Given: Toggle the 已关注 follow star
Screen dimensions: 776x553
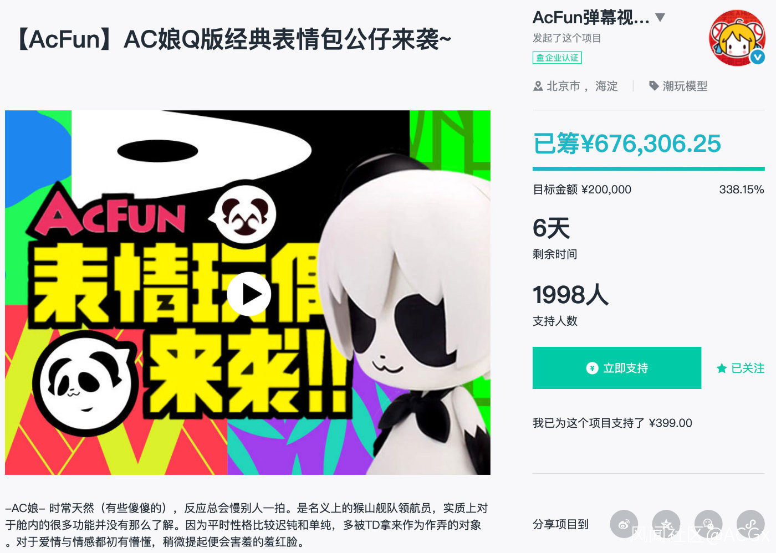Looking at the screenshot, I should coord(740,368).
